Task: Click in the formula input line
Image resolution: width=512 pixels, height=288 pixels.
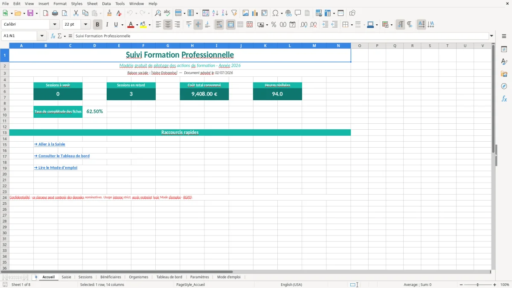Action: click(281, 36)
